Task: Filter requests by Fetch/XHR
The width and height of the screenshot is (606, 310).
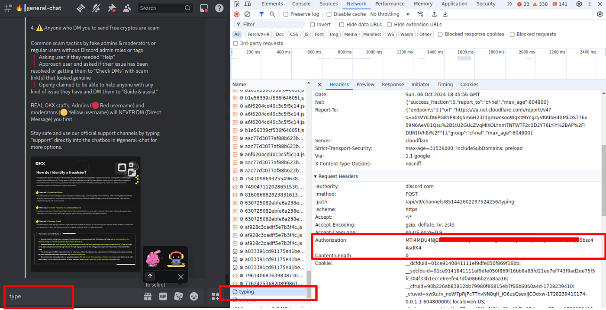Action: point(258,34)
